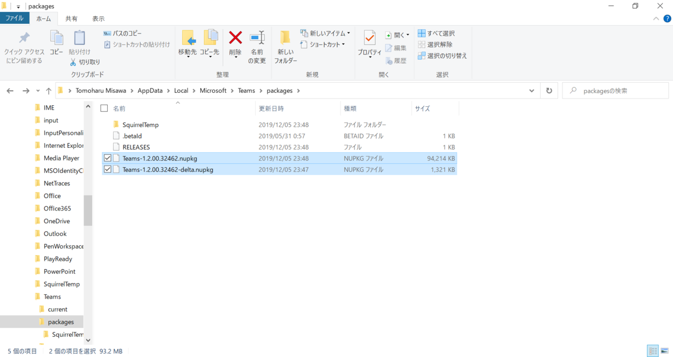Click navigation pane vertical scrollbar thumb
The height and width of the screenshot is (357, 673).
(x=87, y=210)
